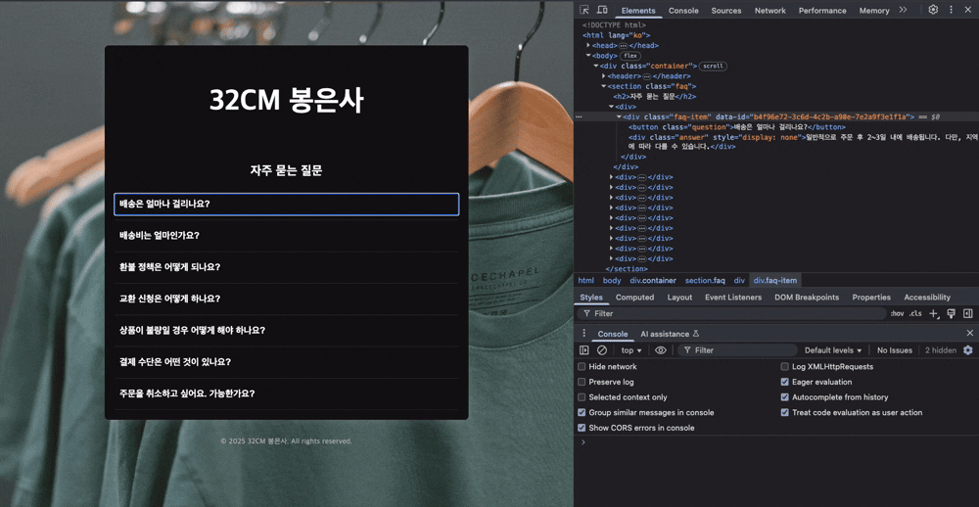Show console sidebar icon

click(x=583, y=350)
